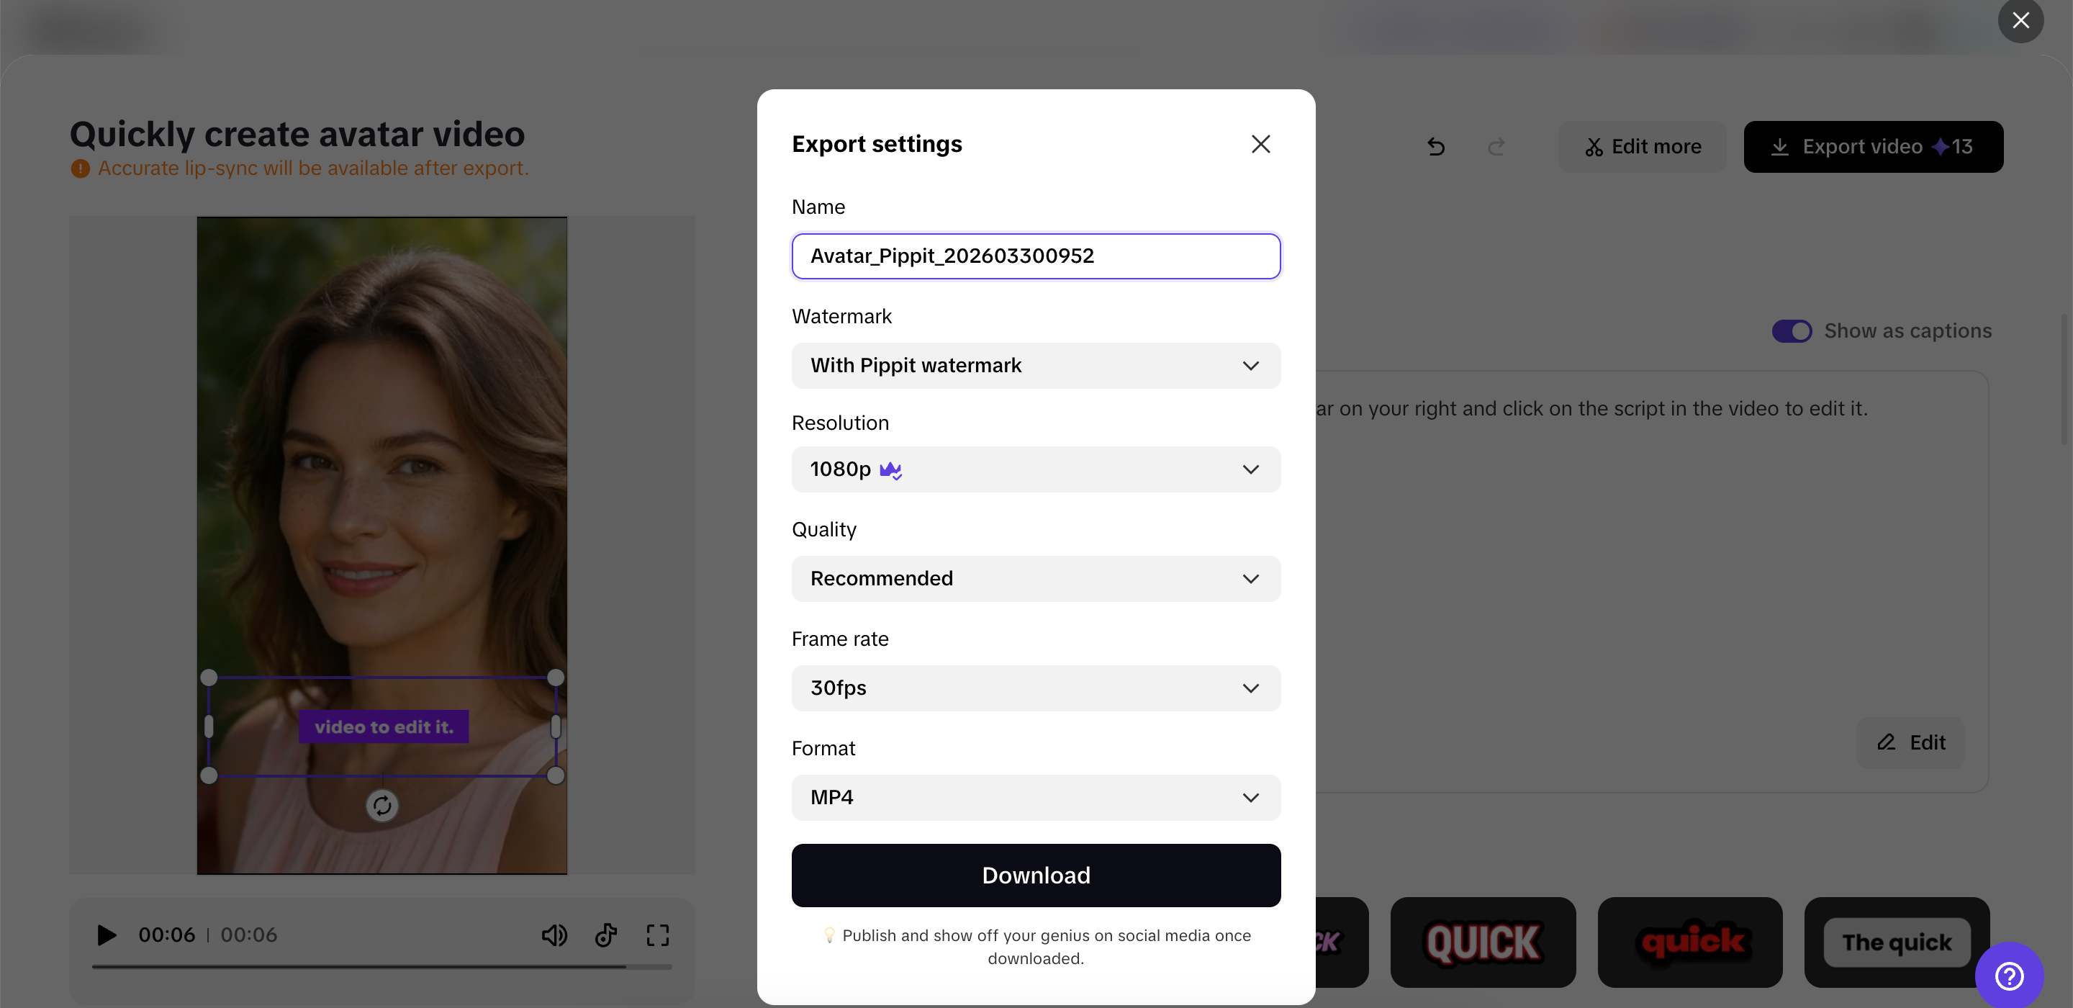Viewport: 2073px width, 1008px height.
Task: Click the rotate handle below caption box
Action: pyautogui.click(x=382, y=805)
